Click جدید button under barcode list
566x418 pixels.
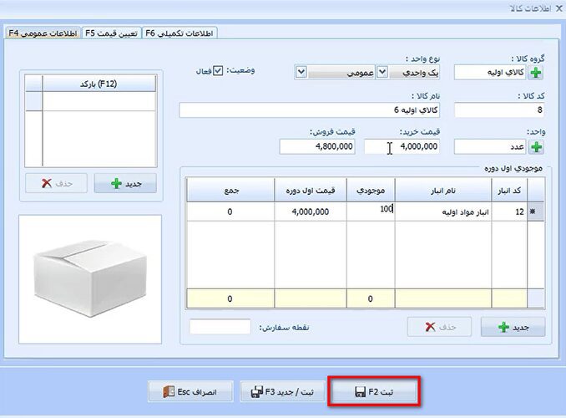125,183
